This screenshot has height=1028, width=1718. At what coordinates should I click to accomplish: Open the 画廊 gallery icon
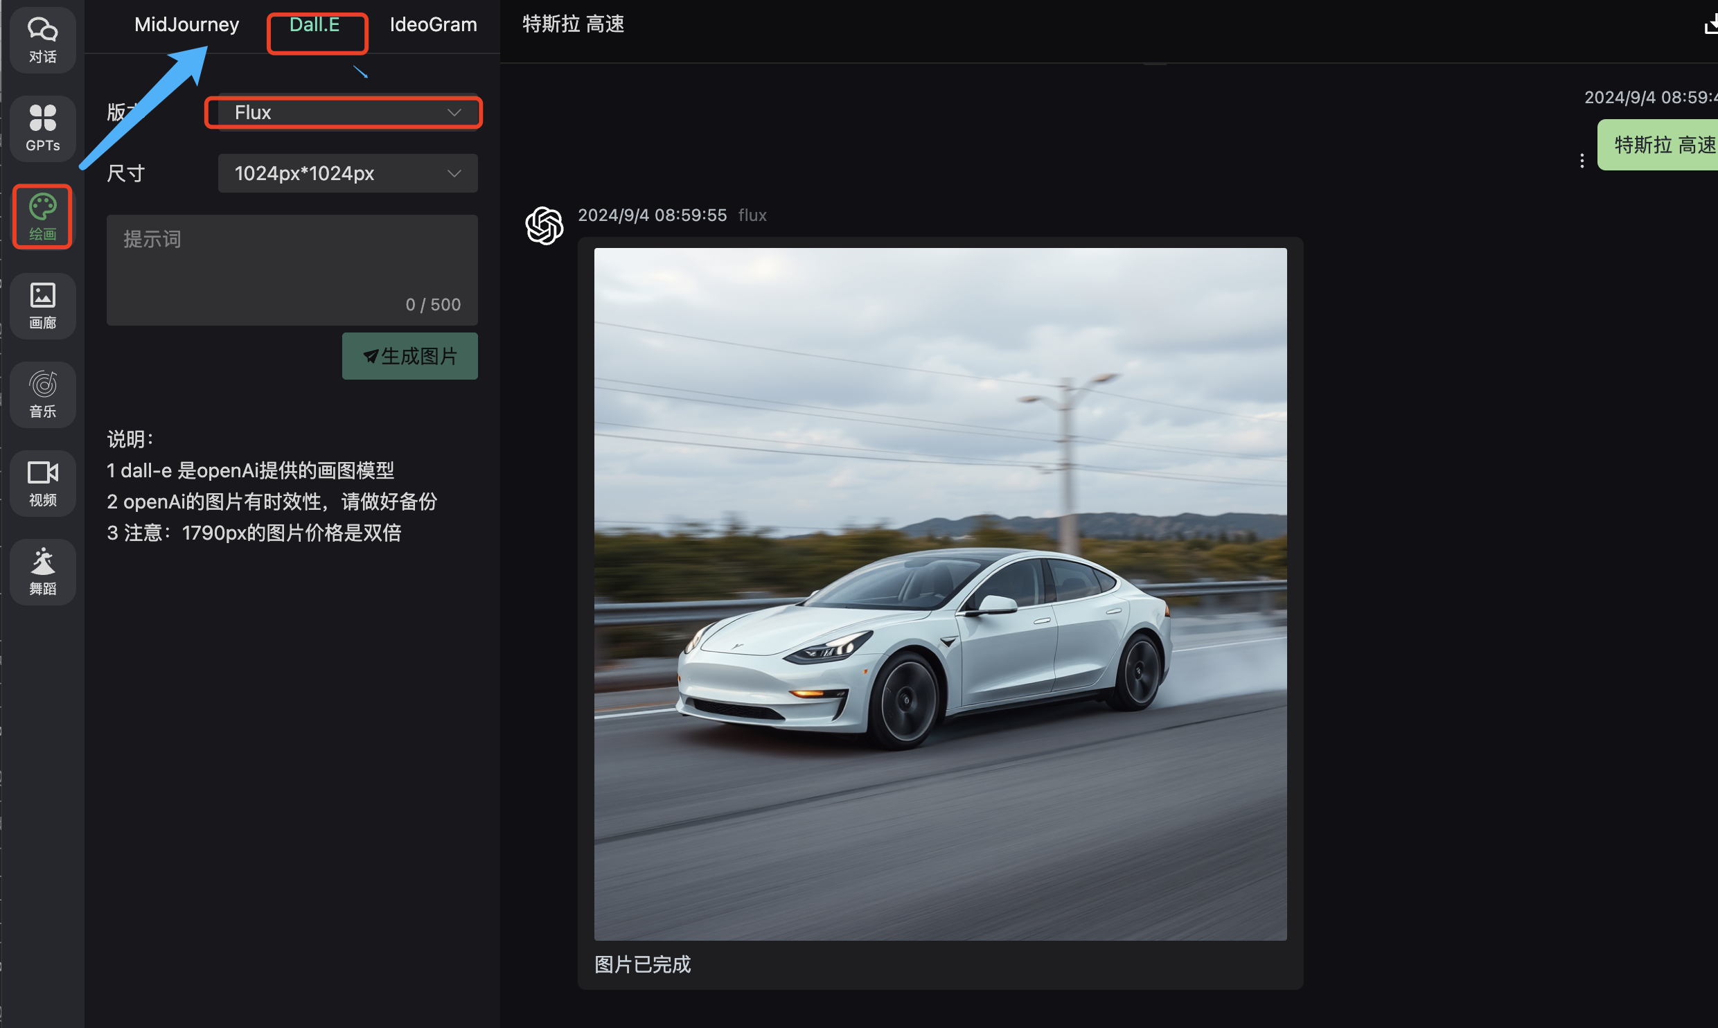point(42,305)
